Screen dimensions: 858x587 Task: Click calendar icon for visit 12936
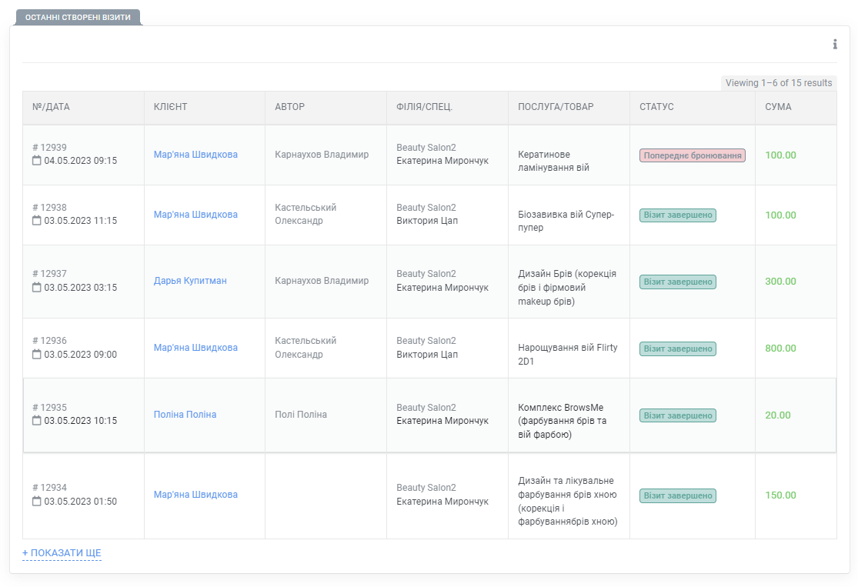pos(37,355)
